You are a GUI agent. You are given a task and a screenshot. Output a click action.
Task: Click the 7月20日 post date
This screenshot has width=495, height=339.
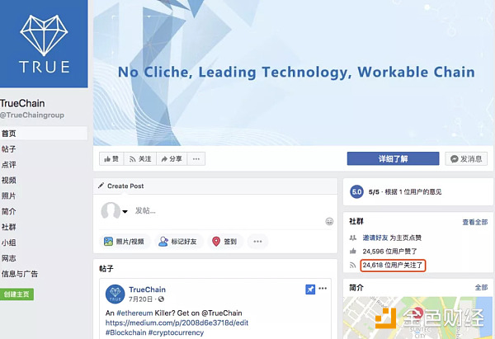[140, 299]
